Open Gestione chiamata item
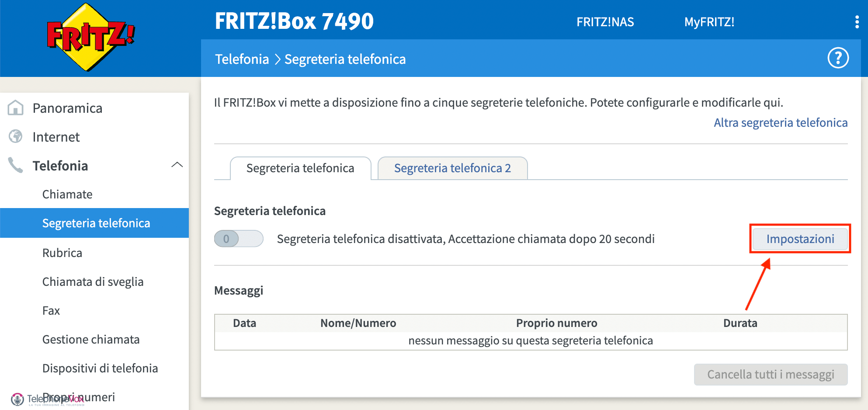Image resolution: width=868 pixels, height=410 pixels. (x=91, y=339)
